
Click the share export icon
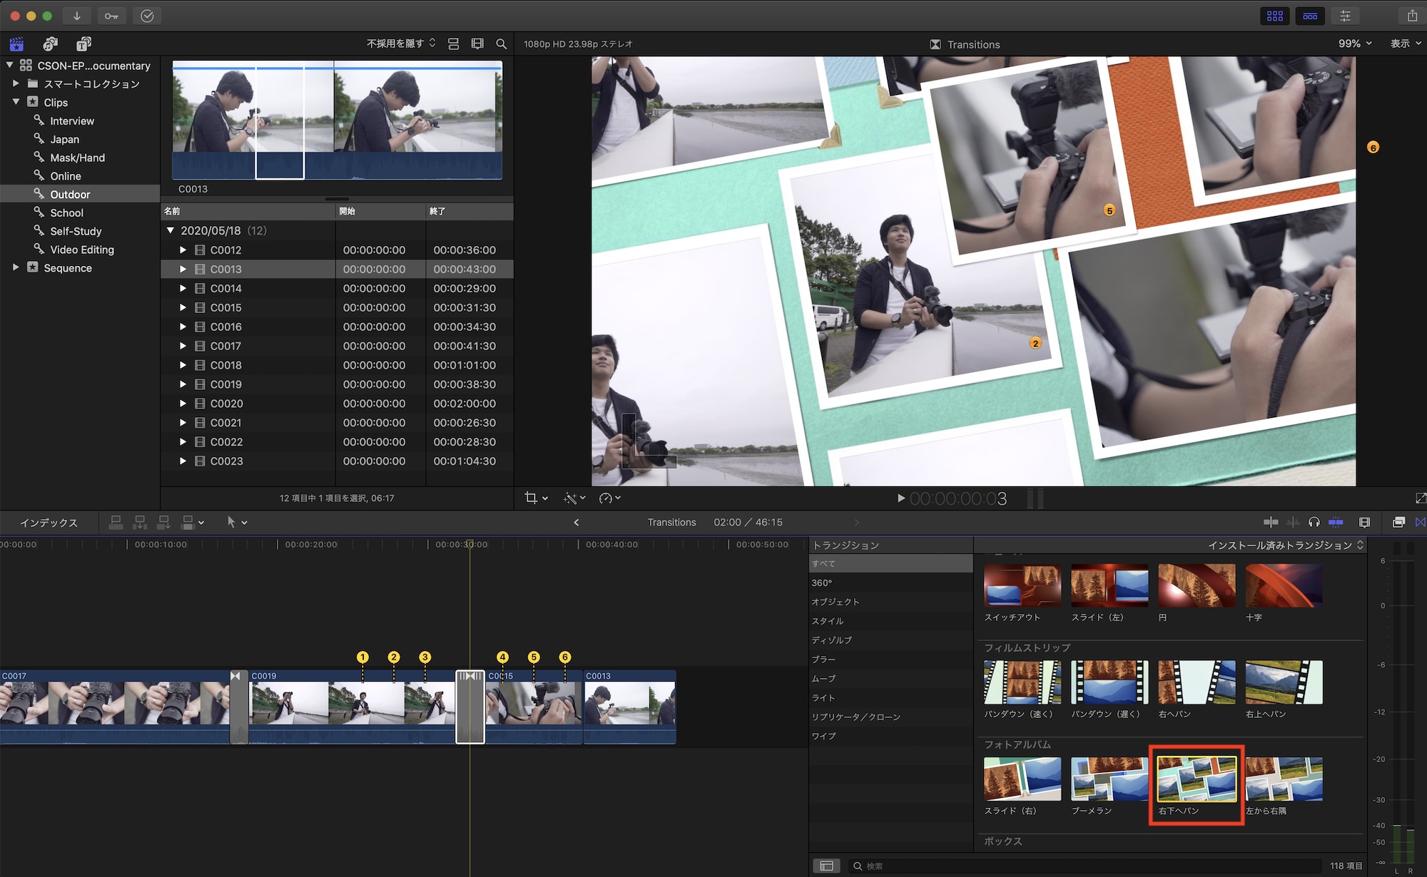point(1412,16)
